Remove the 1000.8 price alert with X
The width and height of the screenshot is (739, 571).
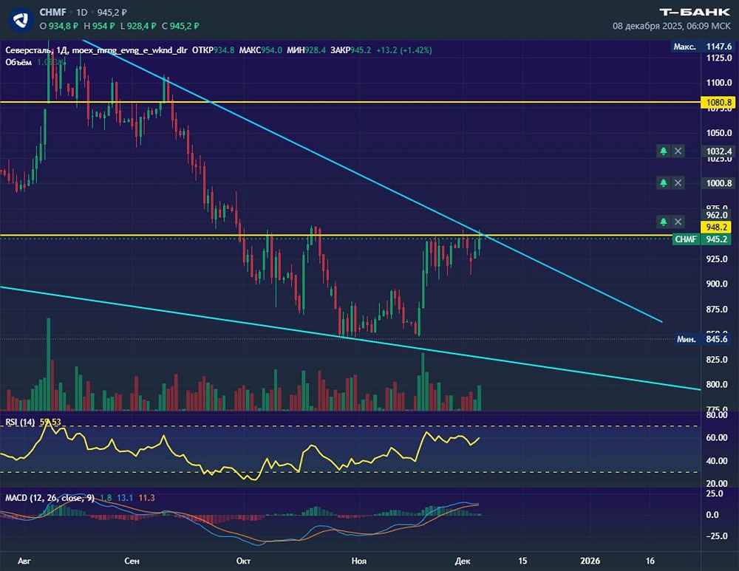click(678, 182)
